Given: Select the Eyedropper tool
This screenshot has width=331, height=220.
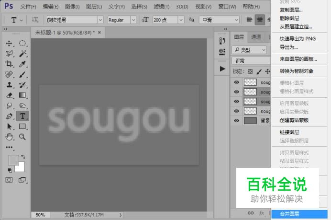Looking at the screenshot, I should tap(22, 64).
